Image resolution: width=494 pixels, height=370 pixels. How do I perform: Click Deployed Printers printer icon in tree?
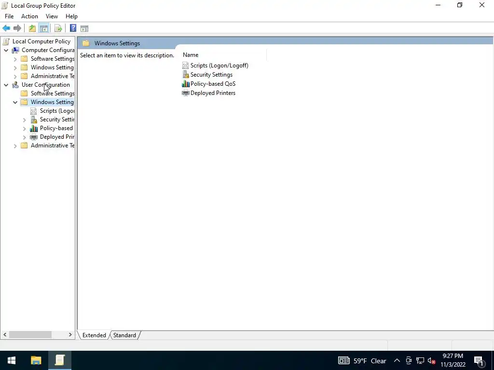coord(34,137)
